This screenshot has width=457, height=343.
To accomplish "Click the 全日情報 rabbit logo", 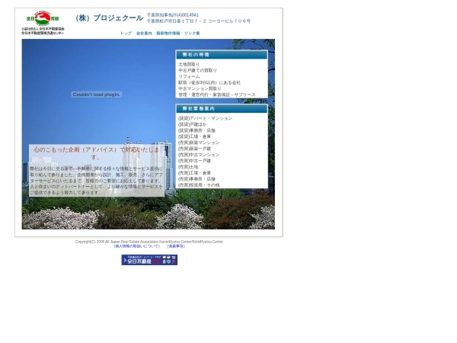I will [43, 18].
